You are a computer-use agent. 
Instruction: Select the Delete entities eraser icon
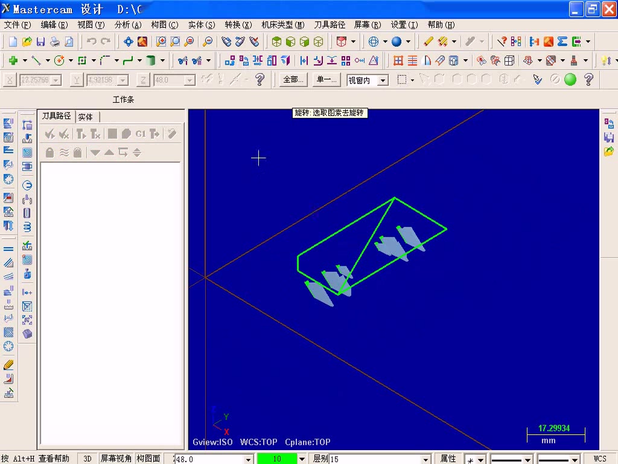click(x=427, y=42)
